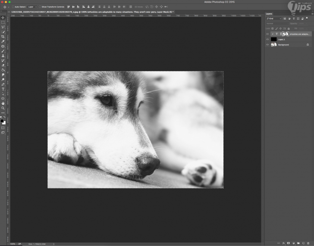Select the open document tab
Image resolution: width=314 pixels, height=246 pixels.
92,12
